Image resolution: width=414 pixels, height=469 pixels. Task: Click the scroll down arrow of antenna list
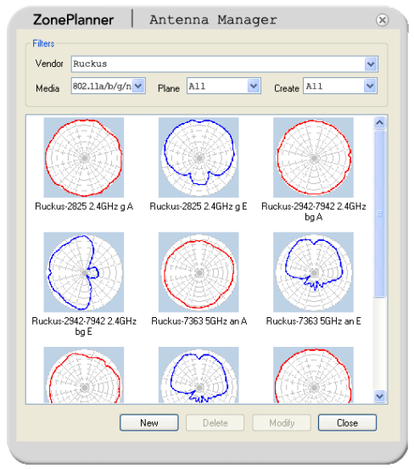[379, 396]
